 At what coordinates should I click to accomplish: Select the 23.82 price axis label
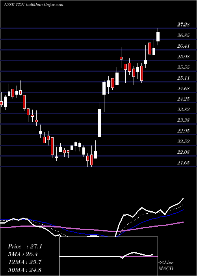pyautogui.click(x=183, y=110)
